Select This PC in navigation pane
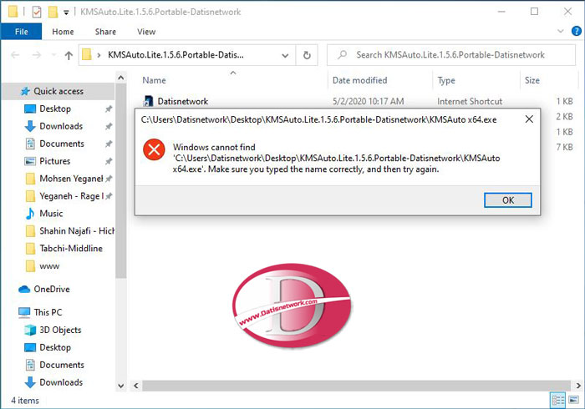585x409 pixels. tap(48, 312)
